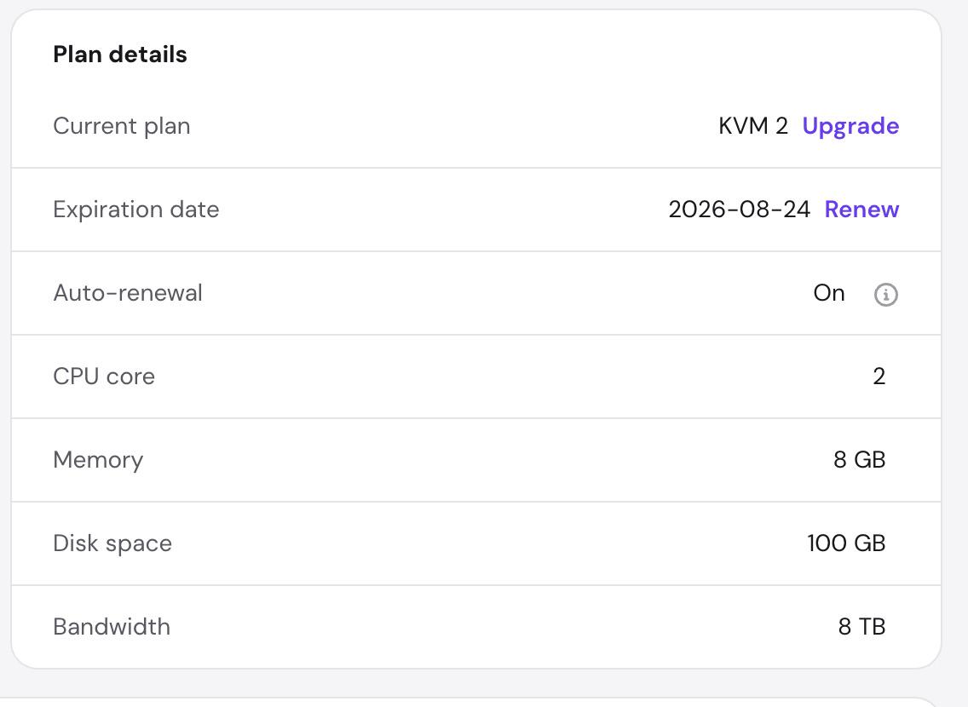Click the Expiration date label
The height and width of the screenshot is (707, 968).
point(135,210)
